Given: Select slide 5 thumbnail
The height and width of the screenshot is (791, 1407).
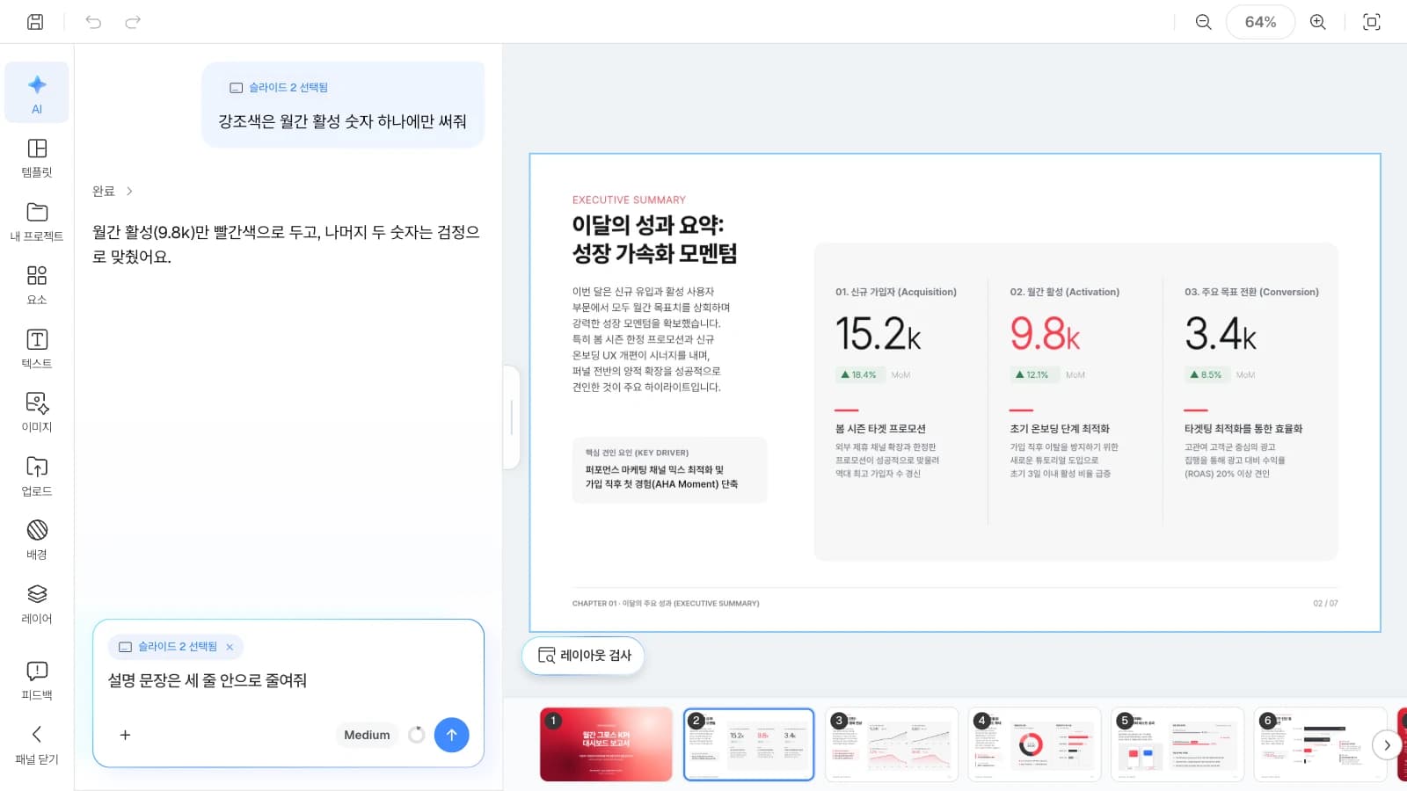Looking at the screenshot, I should pos(1177,744).
